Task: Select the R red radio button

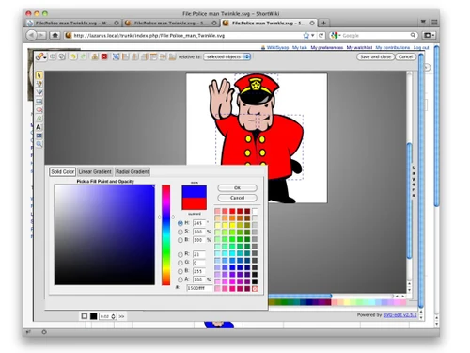Action: [x=180, y=254]
